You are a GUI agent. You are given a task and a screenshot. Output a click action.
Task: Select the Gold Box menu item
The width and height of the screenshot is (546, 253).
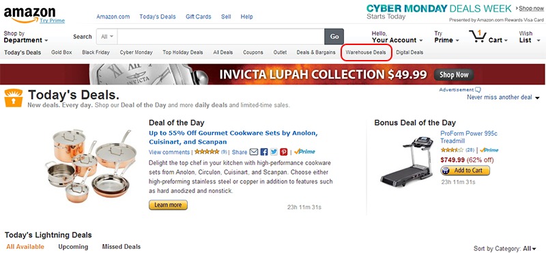pos(61,53)
